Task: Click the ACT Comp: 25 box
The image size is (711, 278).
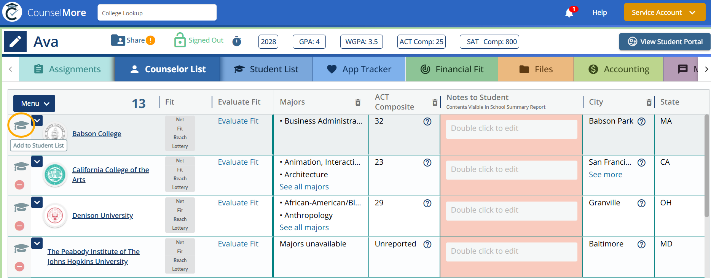Action: [x=421, y=42]
